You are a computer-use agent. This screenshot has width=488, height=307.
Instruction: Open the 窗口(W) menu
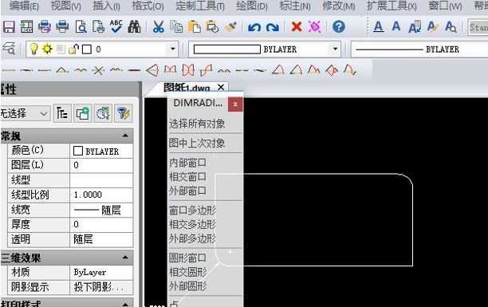click(x=445, y=6)
